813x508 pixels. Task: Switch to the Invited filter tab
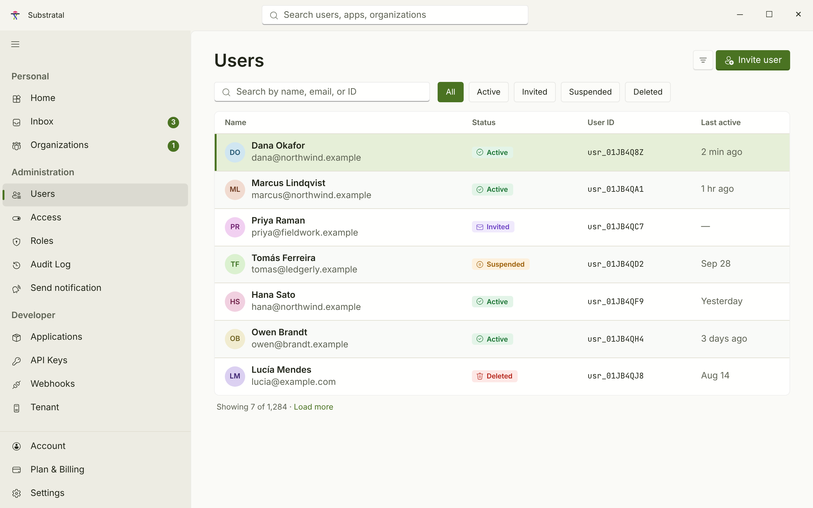534,92
